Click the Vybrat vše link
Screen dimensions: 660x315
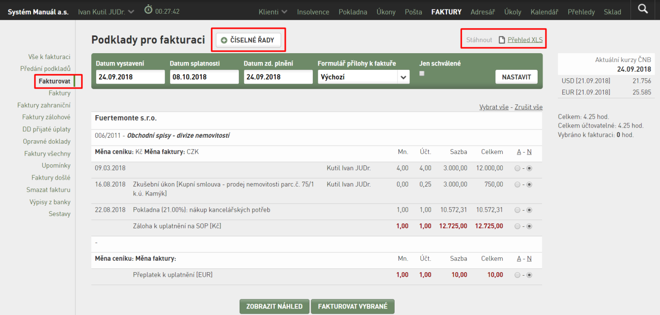pos(494,107)
